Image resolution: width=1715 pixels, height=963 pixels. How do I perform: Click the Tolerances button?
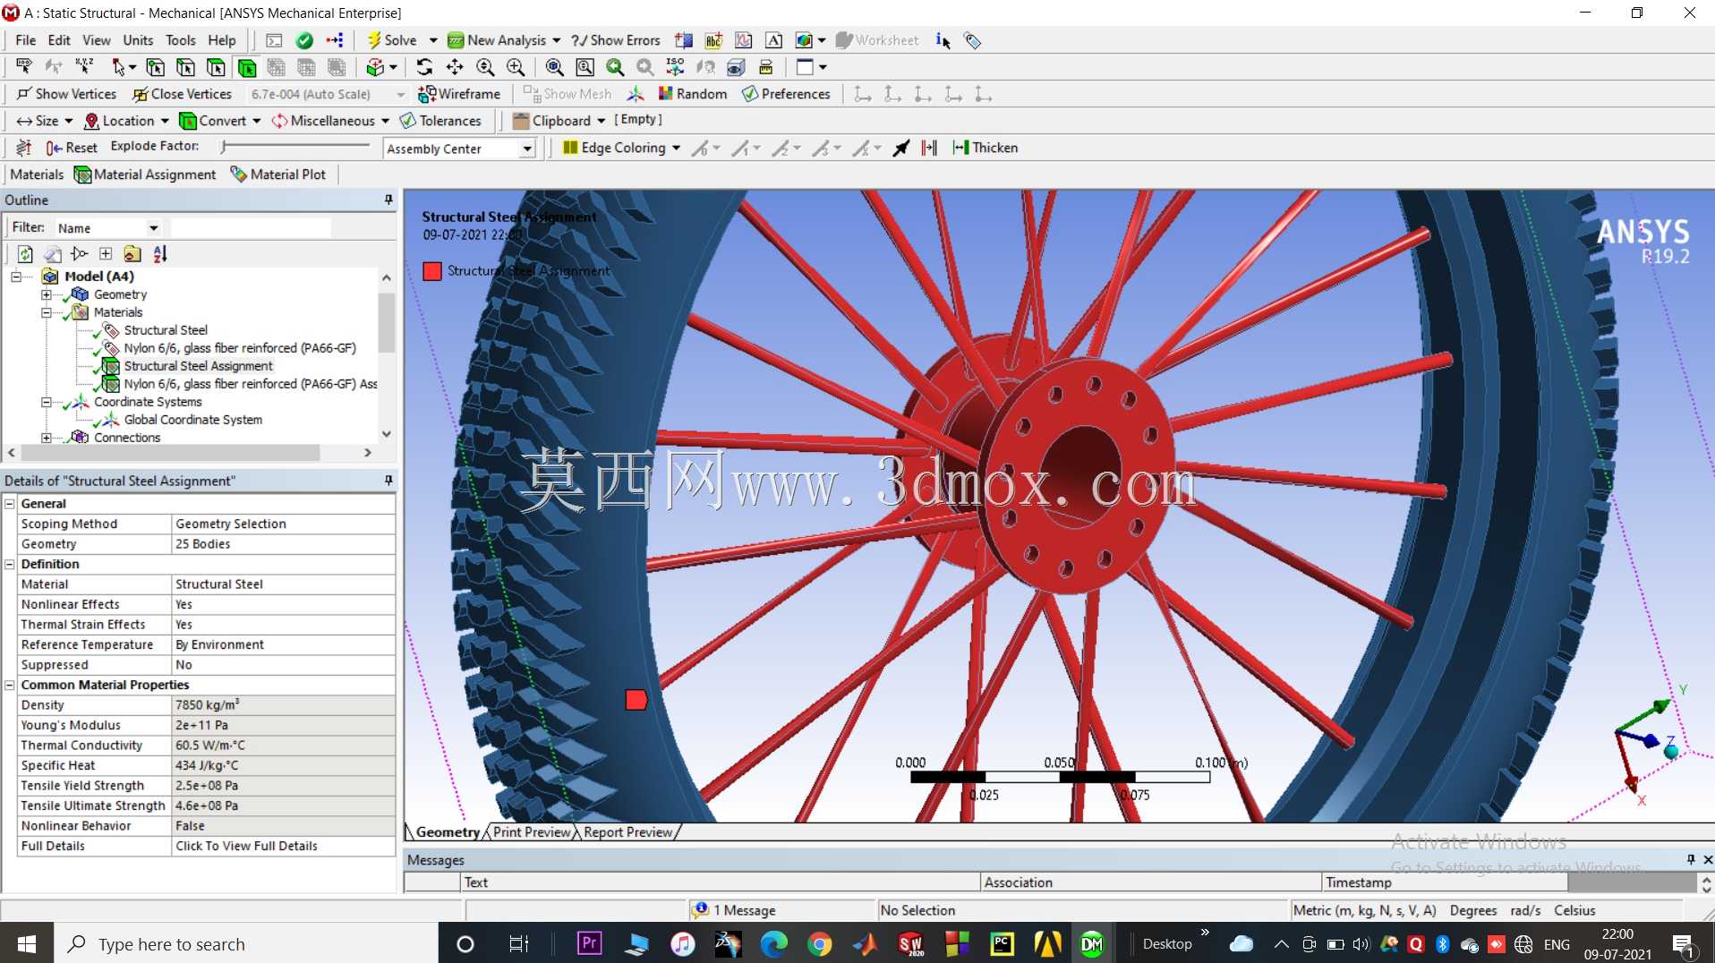coord(440,121)
